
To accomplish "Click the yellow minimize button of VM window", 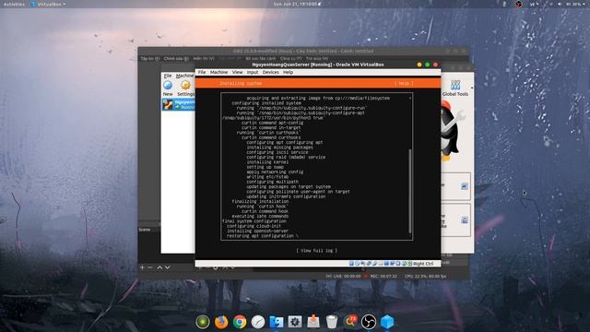I will pyautogui.click(x=419, y=65).
